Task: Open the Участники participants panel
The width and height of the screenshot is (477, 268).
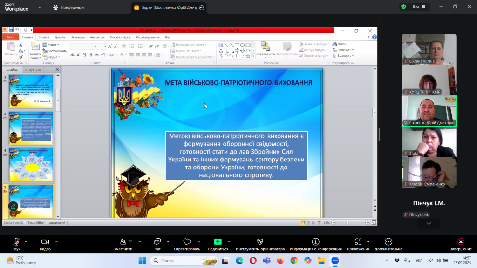Action: coord(123,242)
